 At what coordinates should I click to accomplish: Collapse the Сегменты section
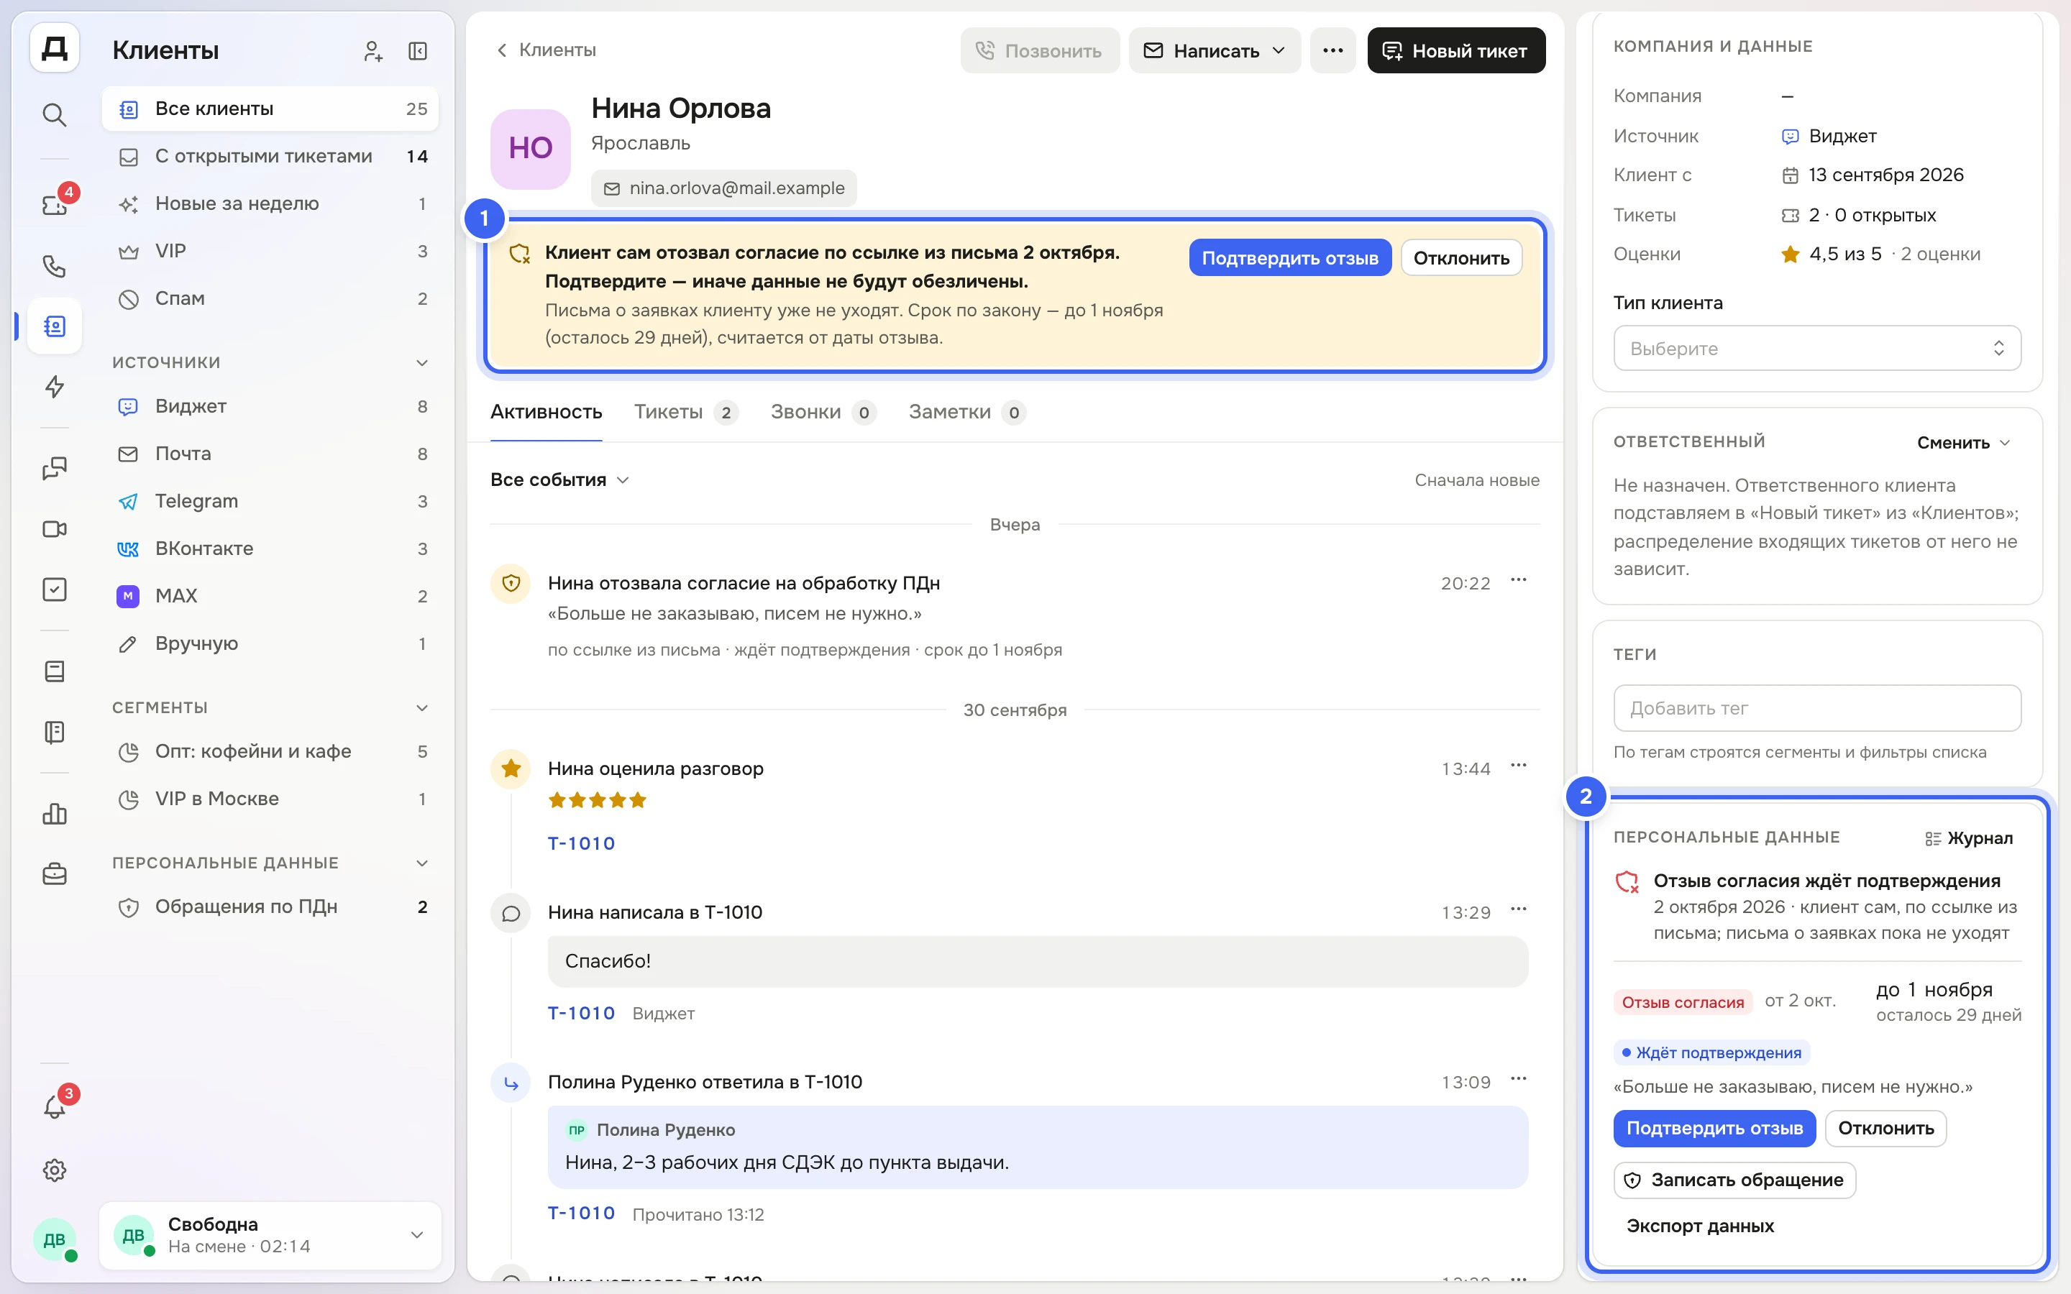(x=422, y=708)
